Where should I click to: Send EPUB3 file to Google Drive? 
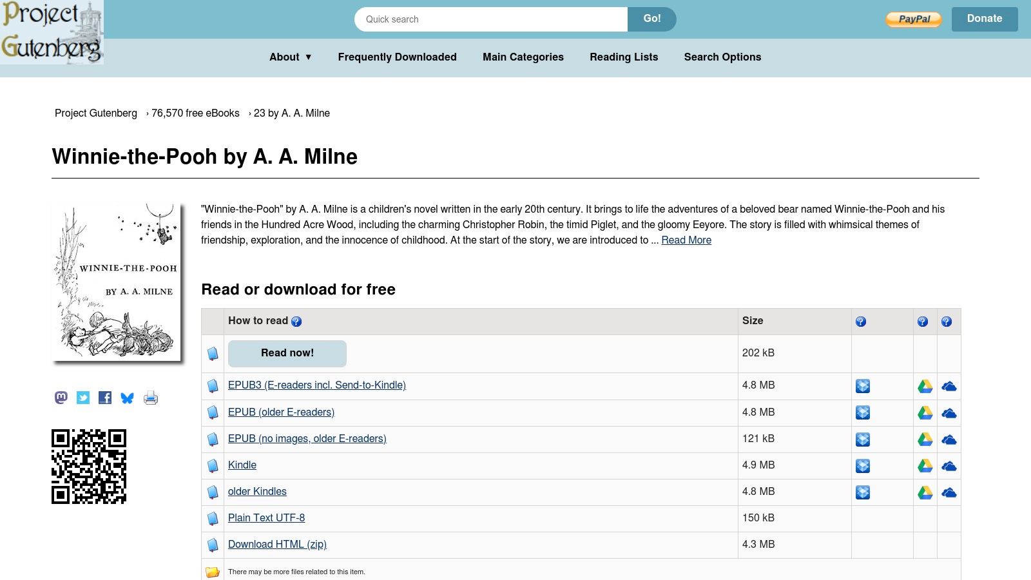[x=925, y=386]
